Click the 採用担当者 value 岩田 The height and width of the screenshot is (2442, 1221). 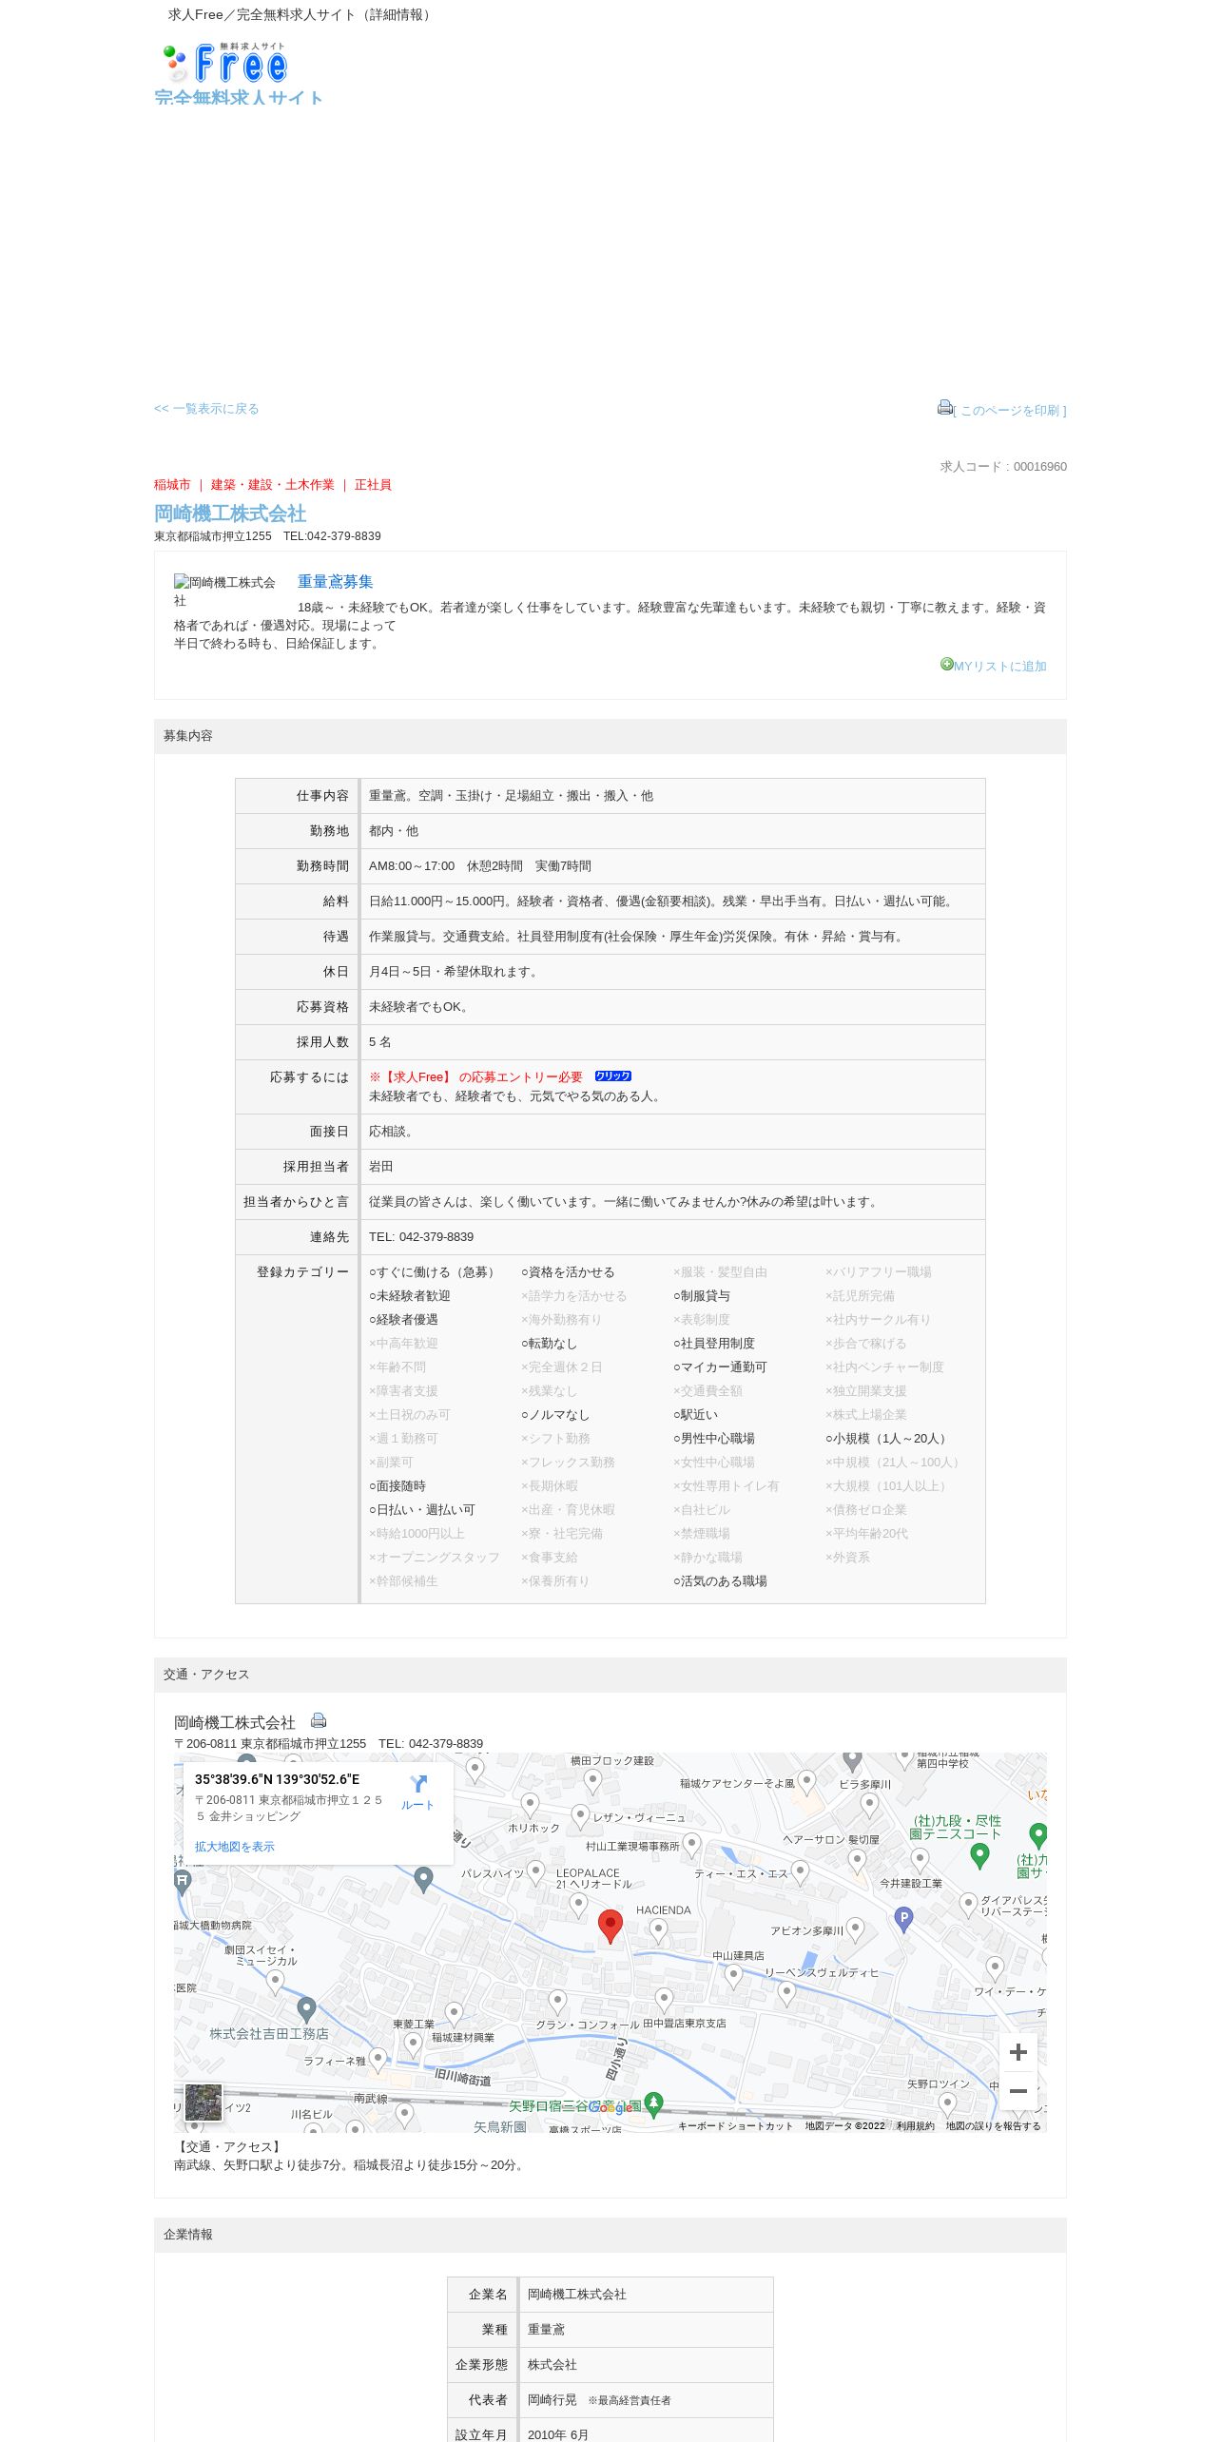(381, 1167)
